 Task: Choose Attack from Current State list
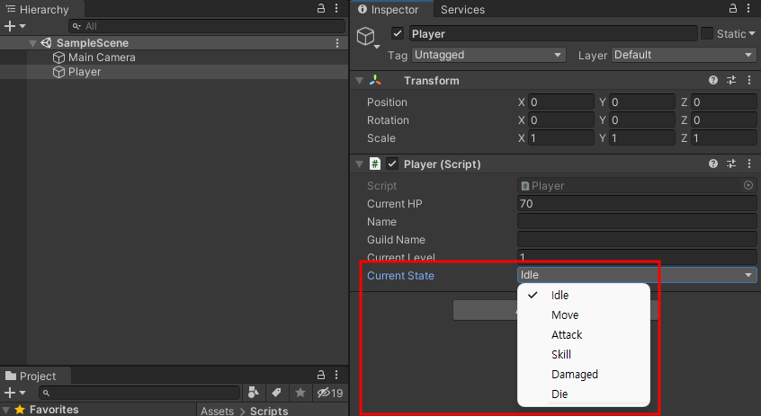click(x=584, y=334)
